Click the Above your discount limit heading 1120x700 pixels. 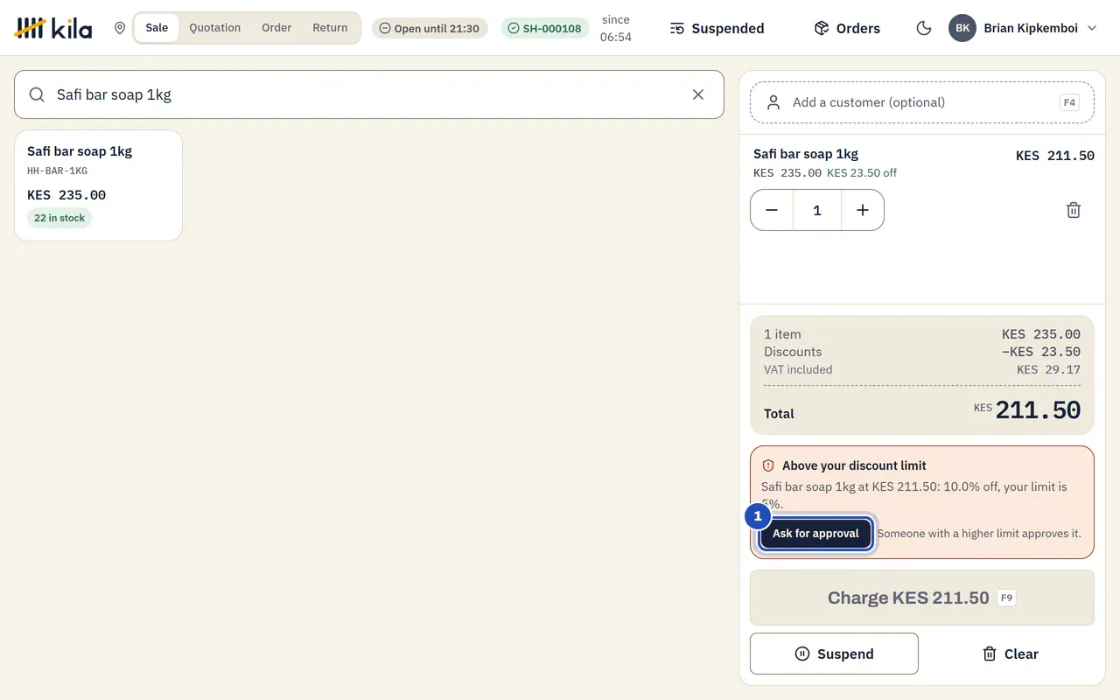854,465
